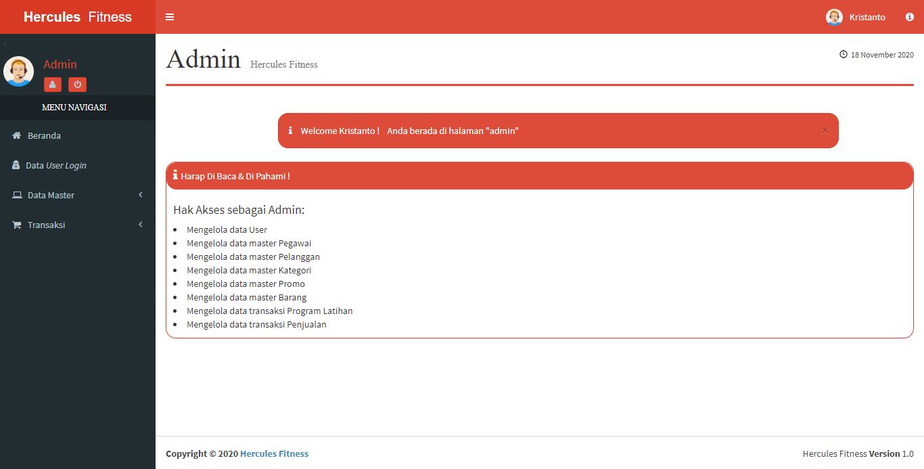
Task: Expand Data Master with its chevron
Action: (x=141, y=195)
